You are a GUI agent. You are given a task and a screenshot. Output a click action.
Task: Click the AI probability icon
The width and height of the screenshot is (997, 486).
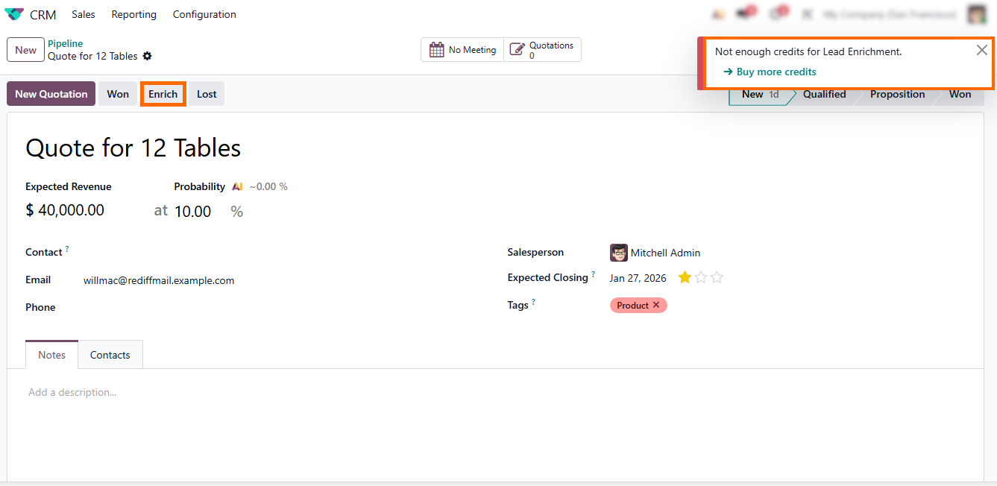pos(237,187)
